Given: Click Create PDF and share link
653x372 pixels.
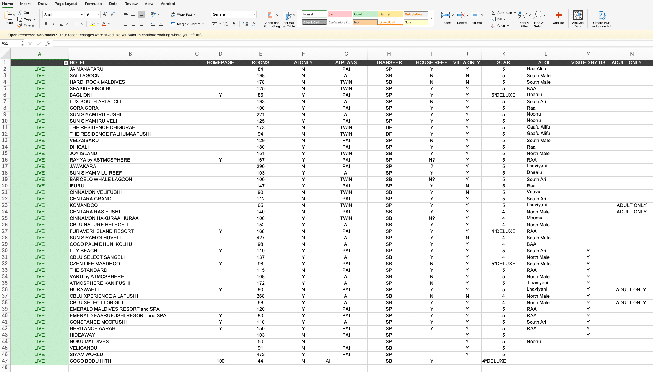Looking at the screenshot, I should pyautogui.click(x=601, y=19).
